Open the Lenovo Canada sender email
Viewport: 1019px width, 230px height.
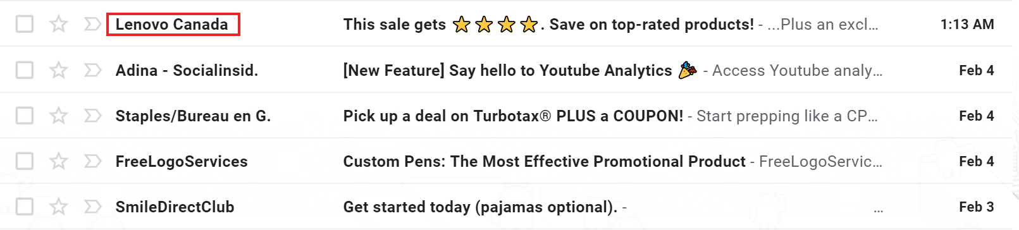click(171, 25)
